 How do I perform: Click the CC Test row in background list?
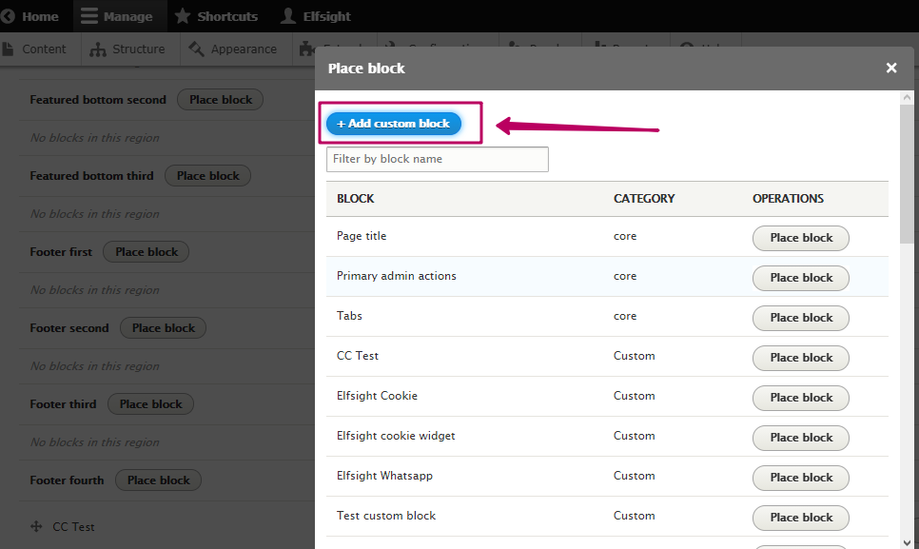pos(73,527)
